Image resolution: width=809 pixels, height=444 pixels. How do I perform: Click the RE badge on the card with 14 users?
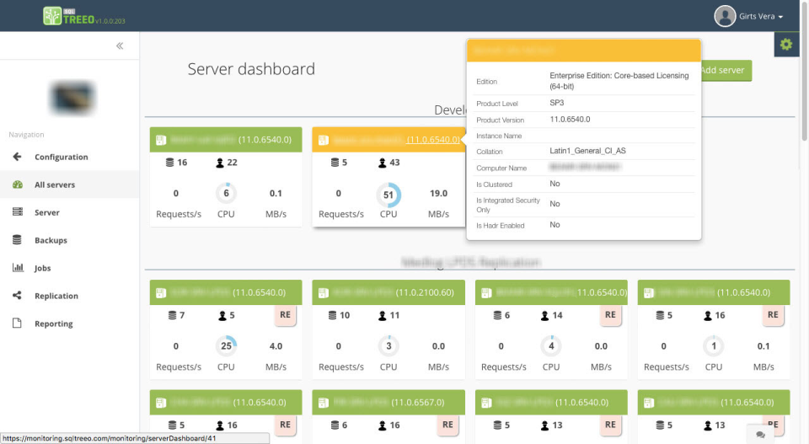tap(610, 315)
